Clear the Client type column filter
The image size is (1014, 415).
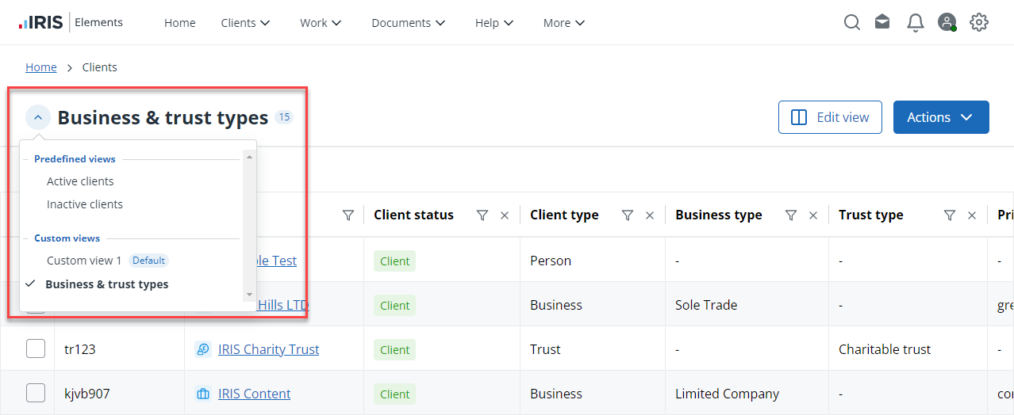[650, 215]
